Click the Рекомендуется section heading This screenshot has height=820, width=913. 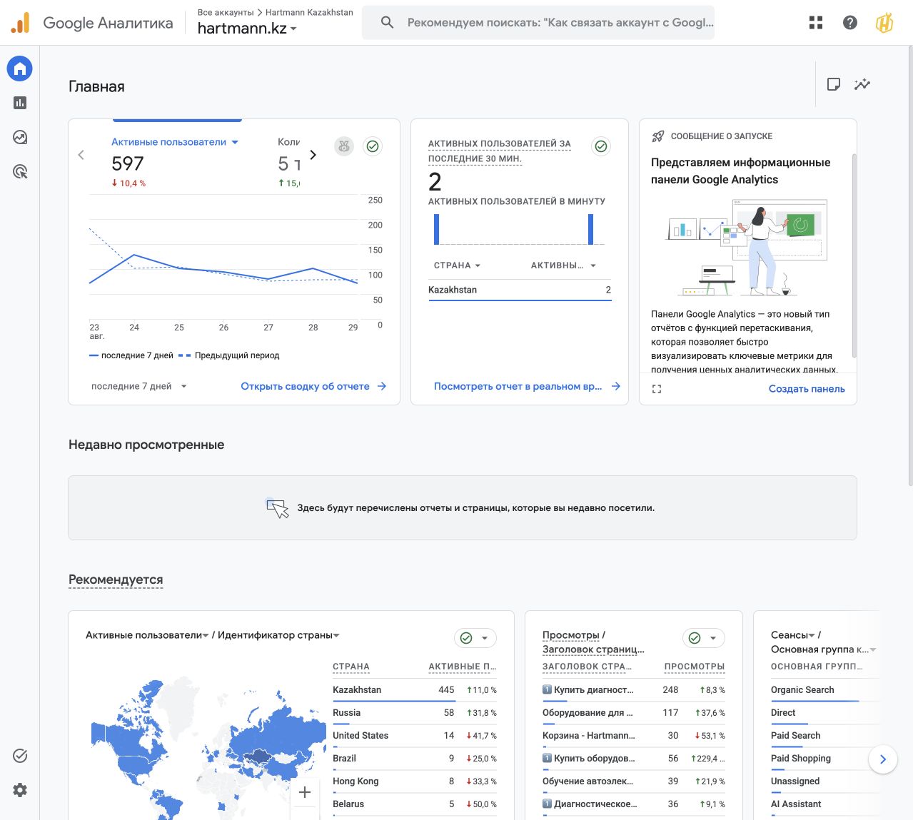tap(116, 579)
